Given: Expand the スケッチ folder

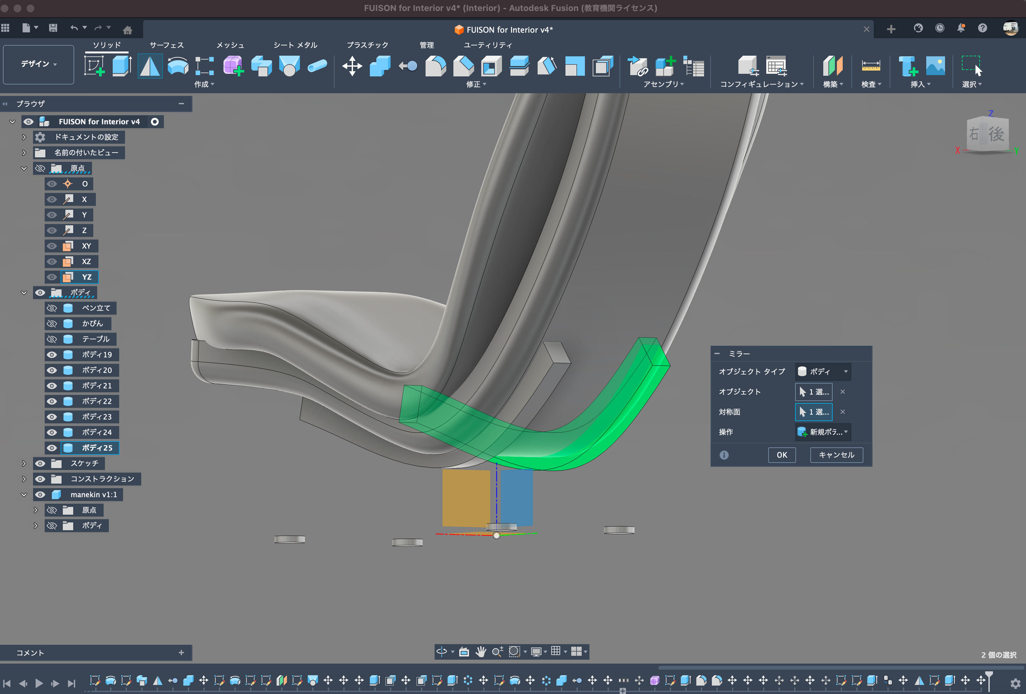Looking at the screenshot, I should click(24, 463).
